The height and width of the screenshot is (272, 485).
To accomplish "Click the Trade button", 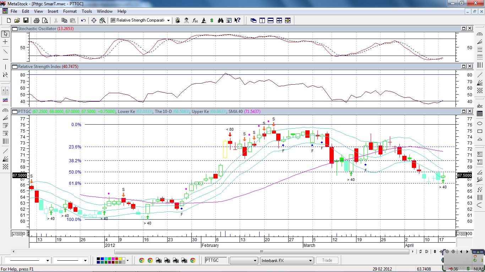I will [x=327, y=260].
